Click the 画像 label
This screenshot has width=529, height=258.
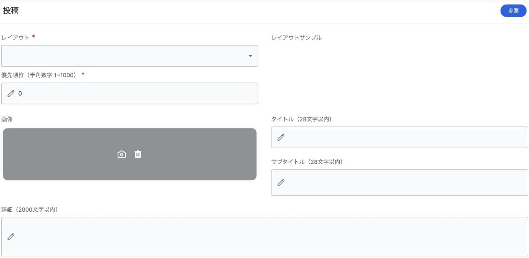click(x=8, y=119)
